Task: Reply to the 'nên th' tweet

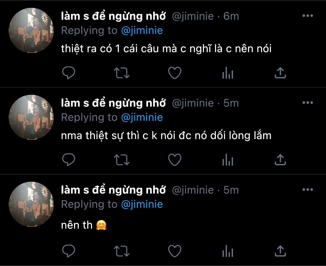Action: click(69, 251)
